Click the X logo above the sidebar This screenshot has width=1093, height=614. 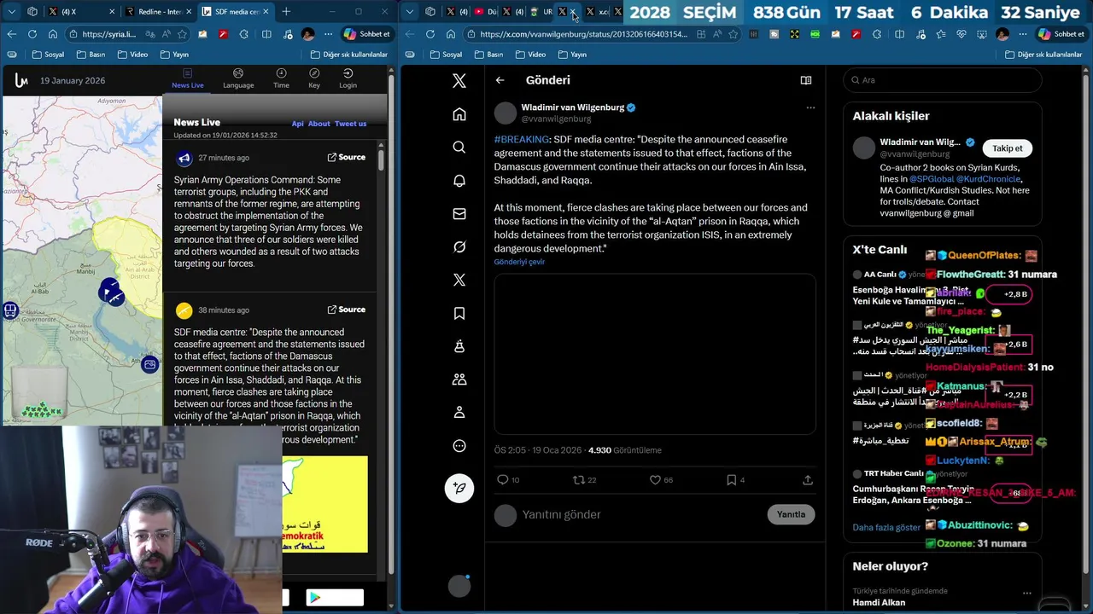click(459, 81)
